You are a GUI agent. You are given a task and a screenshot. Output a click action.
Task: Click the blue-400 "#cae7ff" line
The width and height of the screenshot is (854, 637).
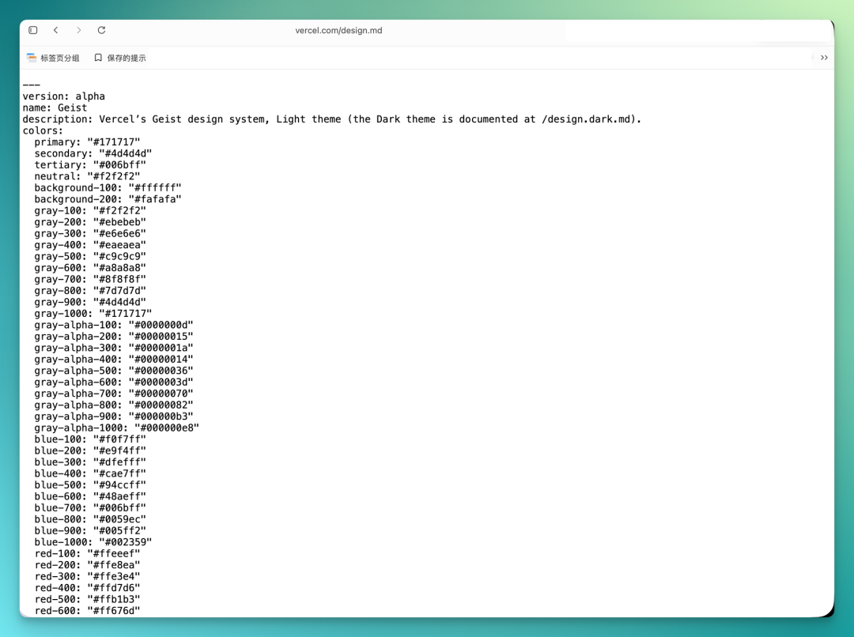coord(90,473)
